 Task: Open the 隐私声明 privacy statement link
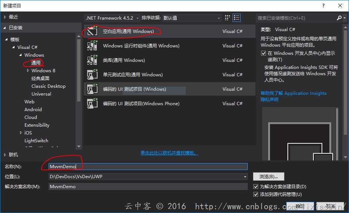pyautogui.click(x=269, y=99)
